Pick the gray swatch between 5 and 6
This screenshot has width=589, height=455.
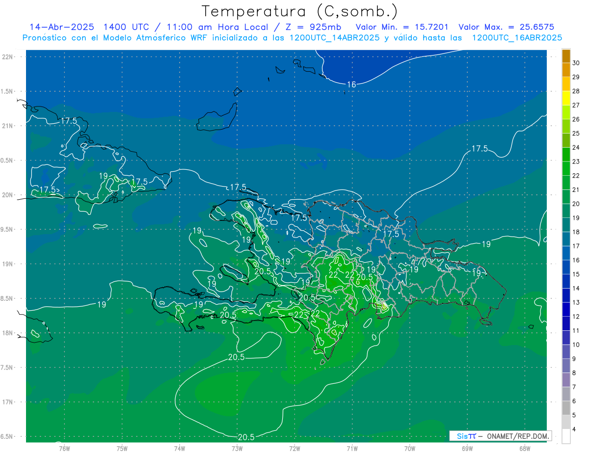566,408
